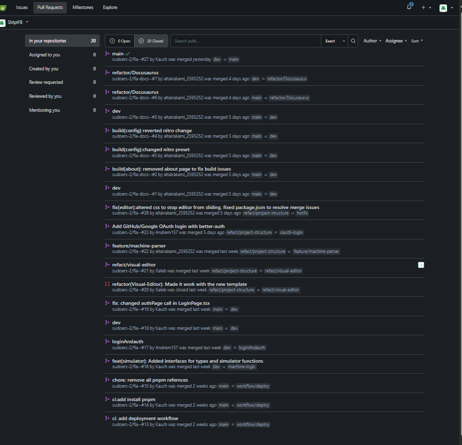Image resolution: width=462 pixels, height=445 pixels.
Task: Open the notifications bell icon
Action: click(409, 7)
